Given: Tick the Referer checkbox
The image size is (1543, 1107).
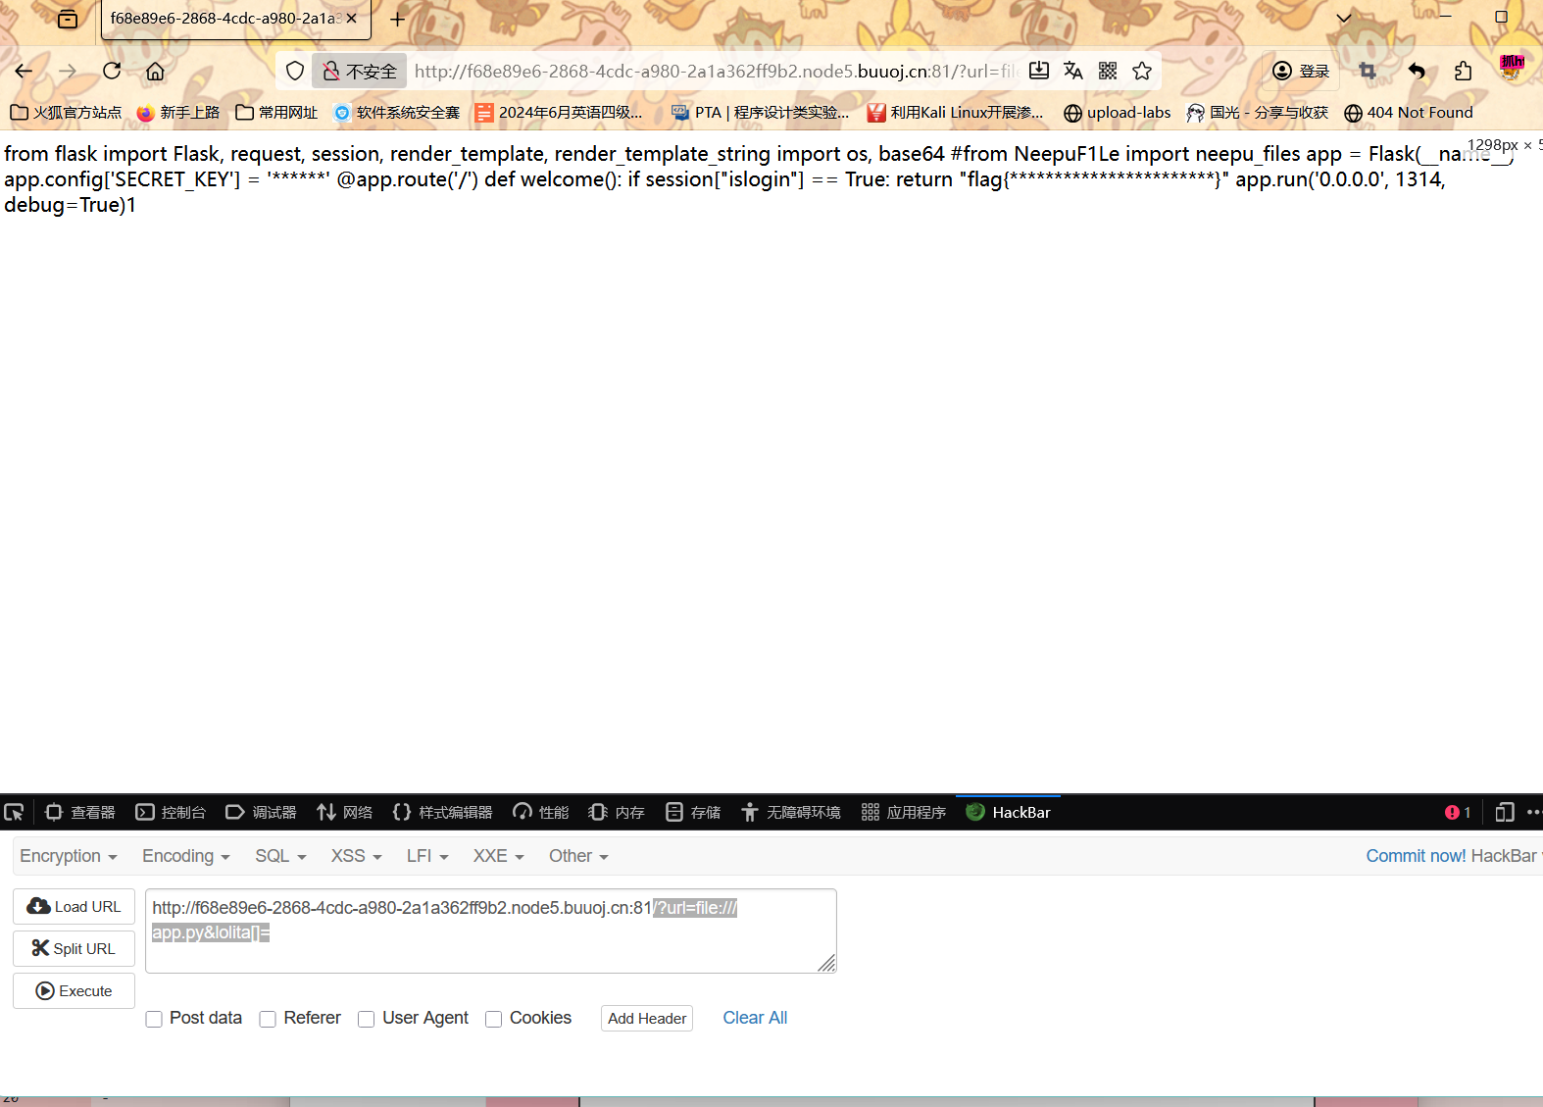Looking at the screenshot, I should 268,1019.
